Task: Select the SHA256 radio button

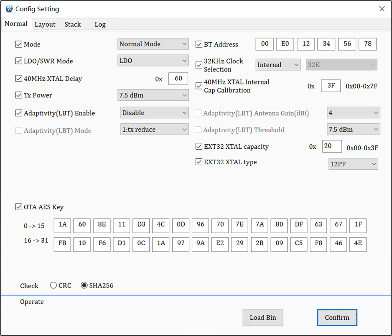Action: pyautogui.click(x=84, y=285)
